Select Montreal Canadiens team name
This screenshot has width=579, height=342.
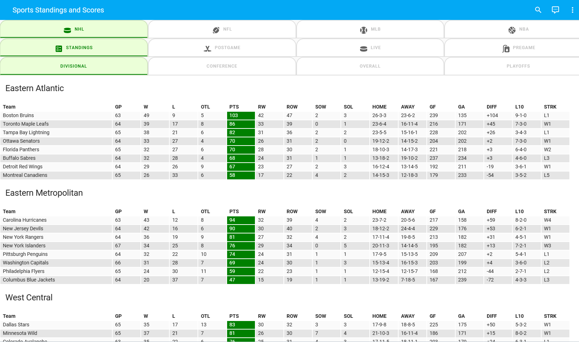(25, 175)
